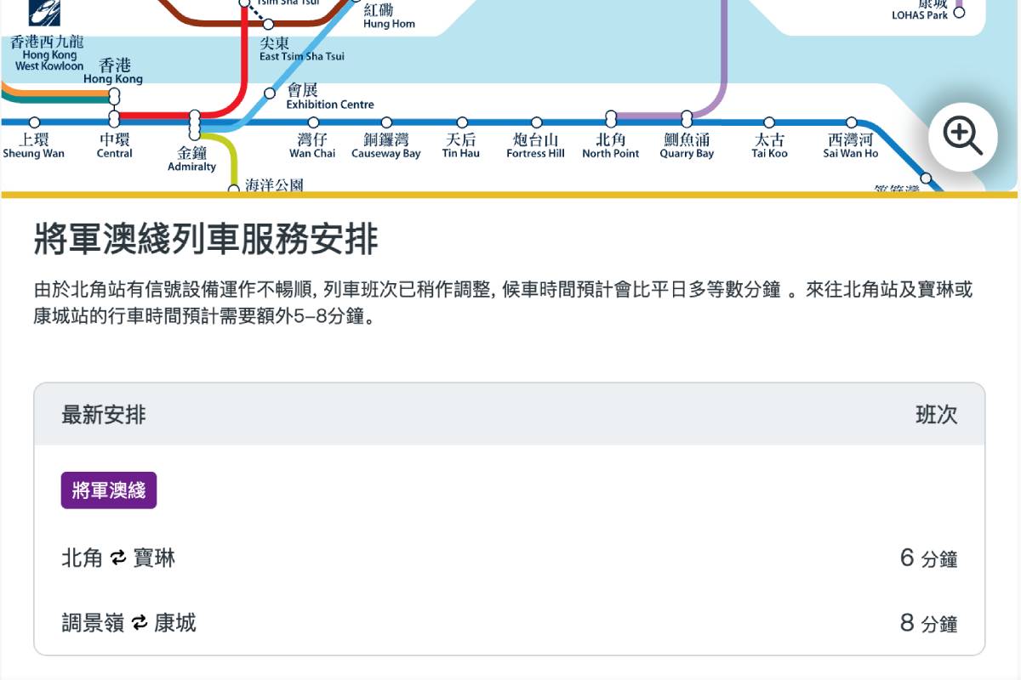Click the magnifier zoom-in button on map
Image resolution: width=1021 pixels, height=680 pixels.
(x=962, y=137)
